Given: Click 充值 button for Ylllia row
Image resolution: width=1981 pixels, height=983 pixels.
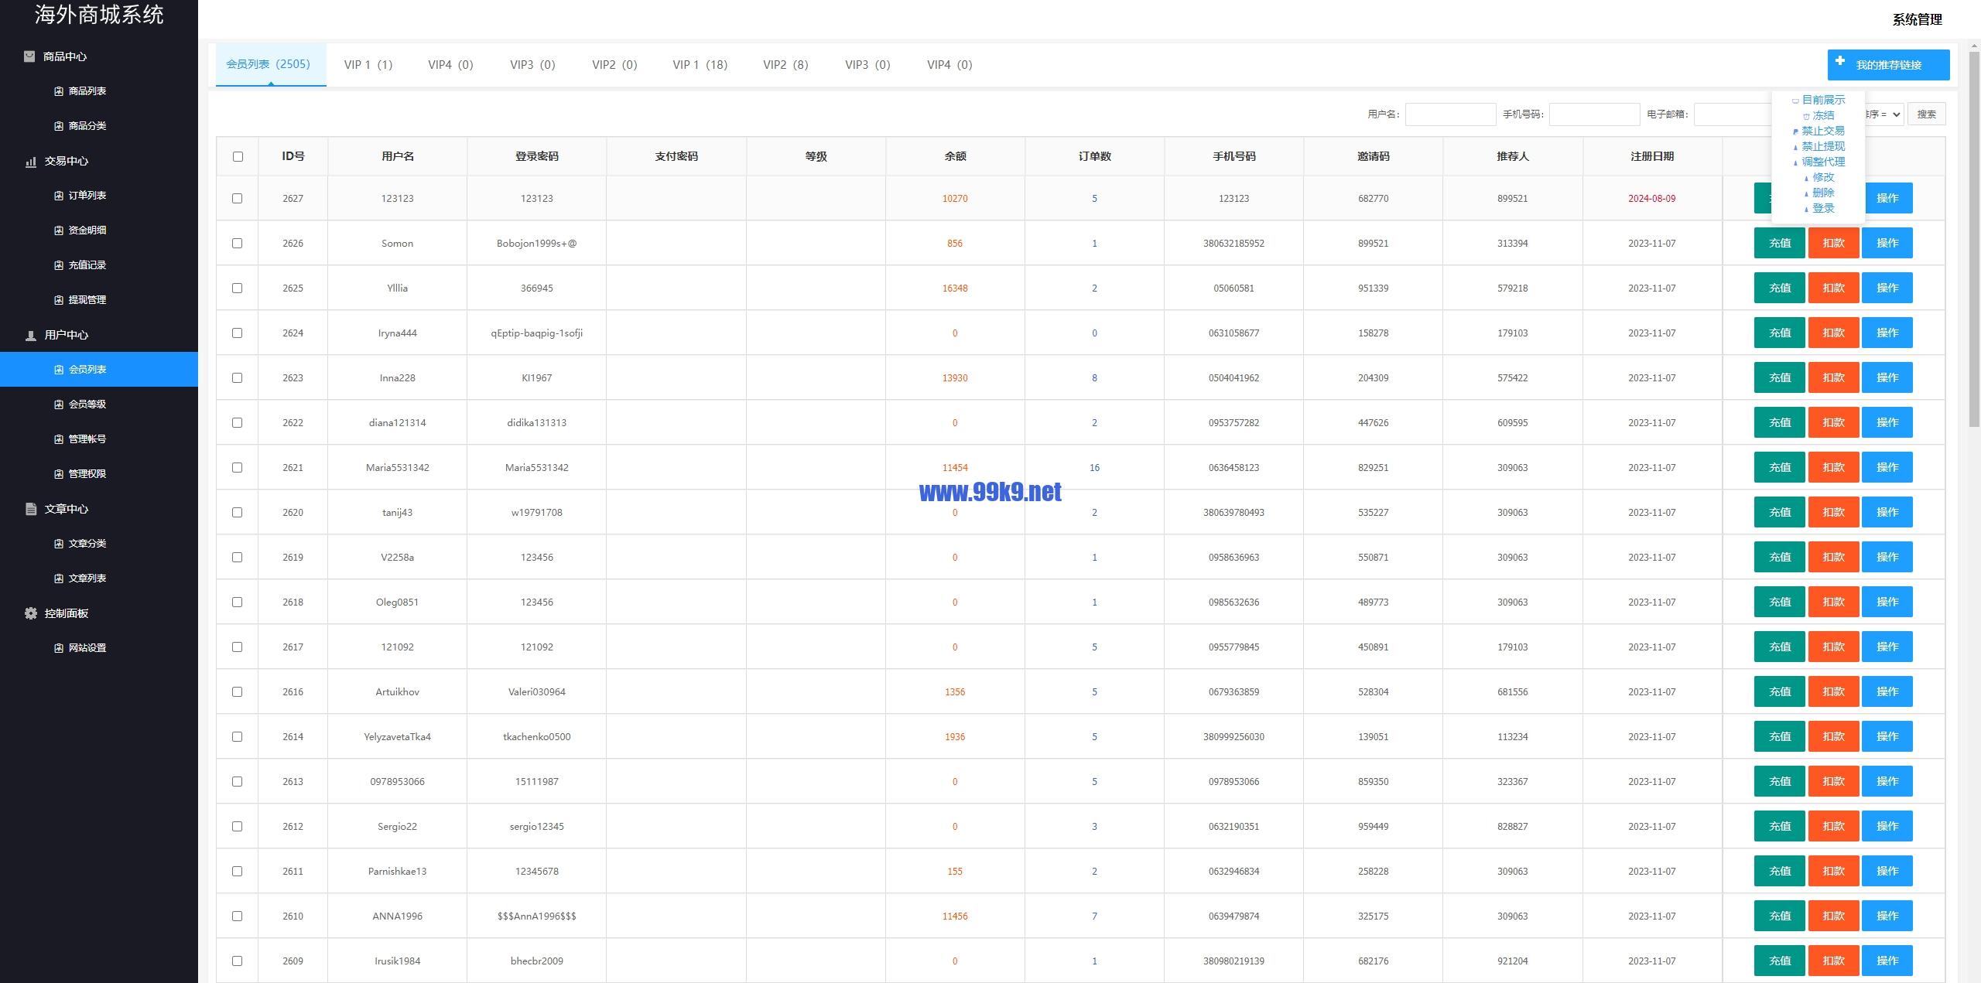Looking at the screenshot, I should 1779,288.
